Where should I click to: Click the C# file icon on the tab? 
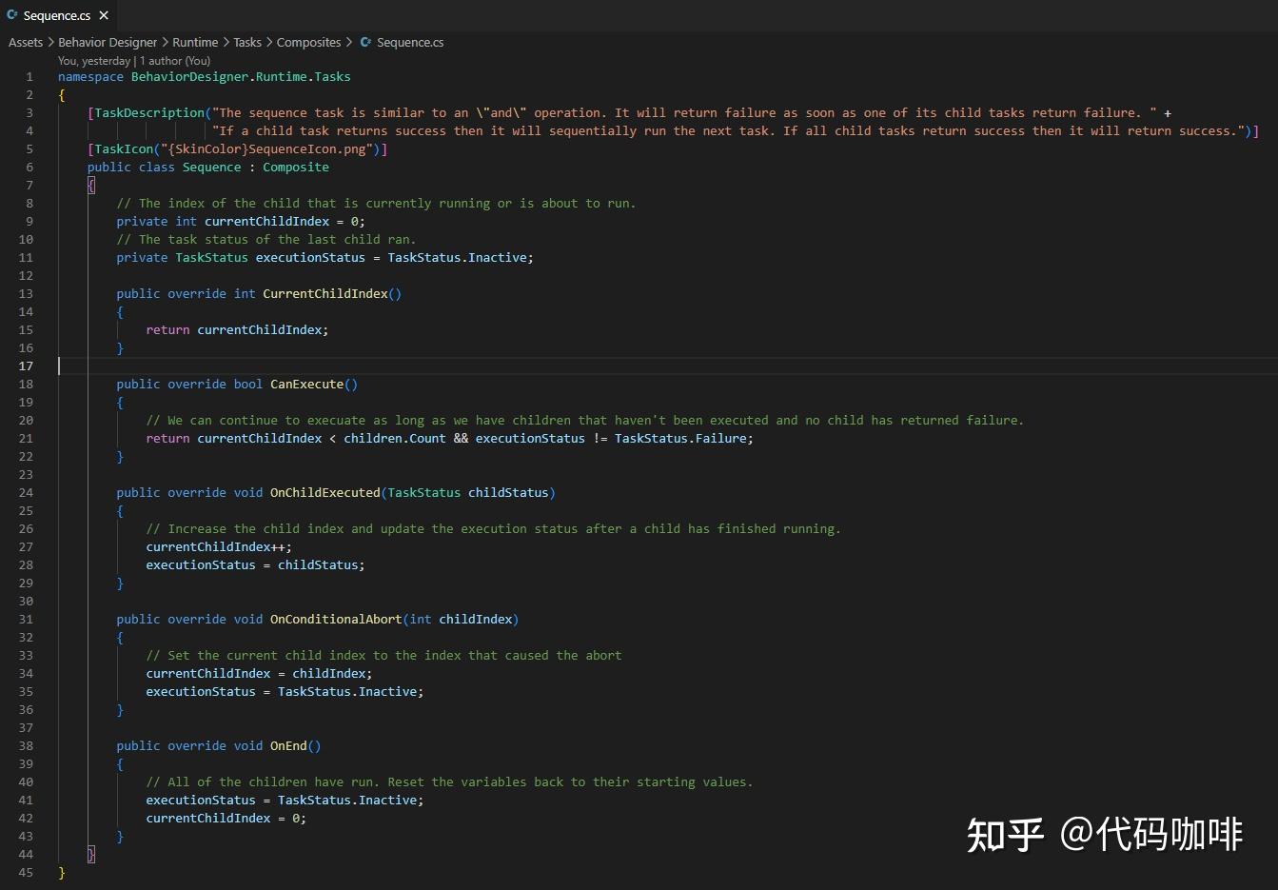pyautogui.click(x=12, y=15)
